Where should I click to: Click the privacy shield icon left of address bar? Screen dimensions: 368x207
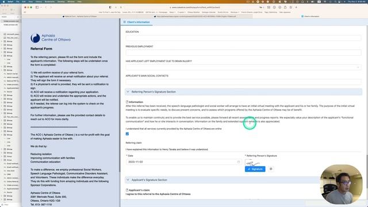coord(110,7)
